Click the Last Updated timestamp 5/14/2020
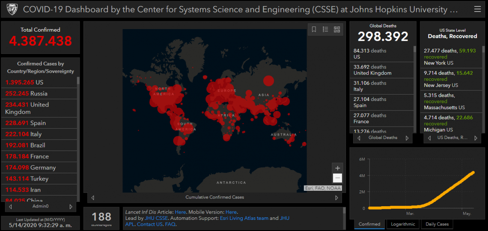 [x=41, y=225]
